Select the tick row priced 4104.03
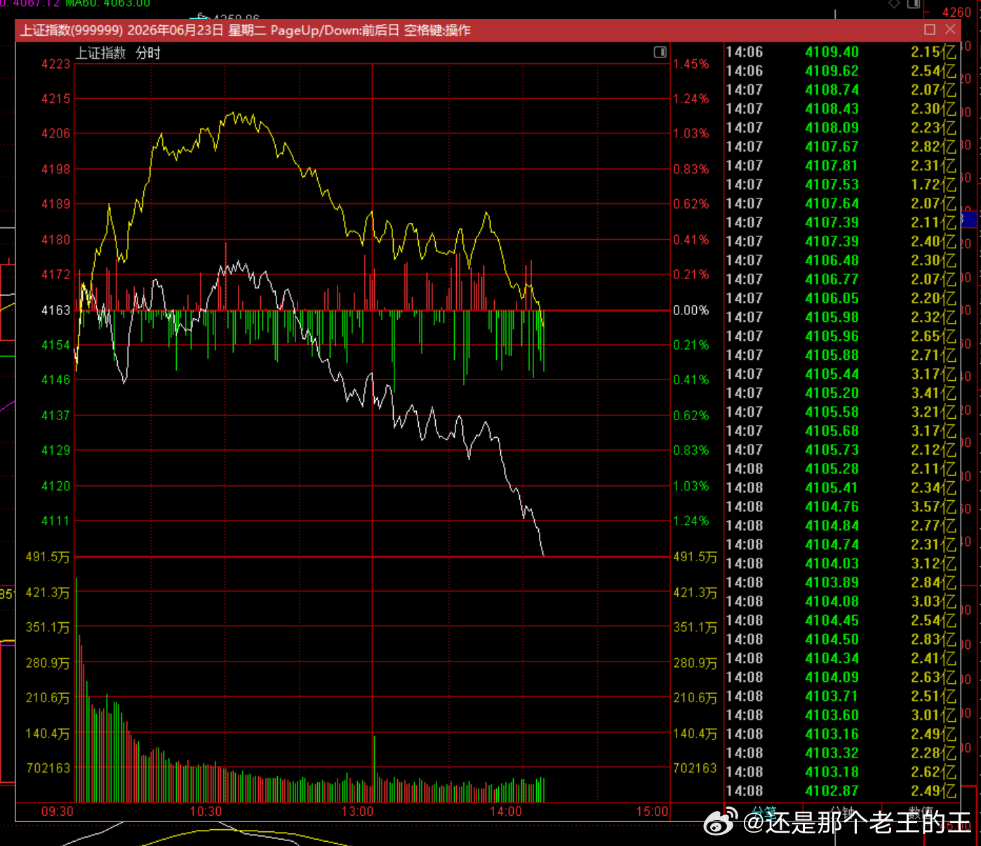This screenshot has height=846, width=981. [841, 563]
